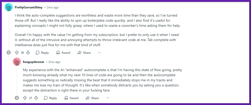Upvote funguyshroom's reply

(25, 98)
